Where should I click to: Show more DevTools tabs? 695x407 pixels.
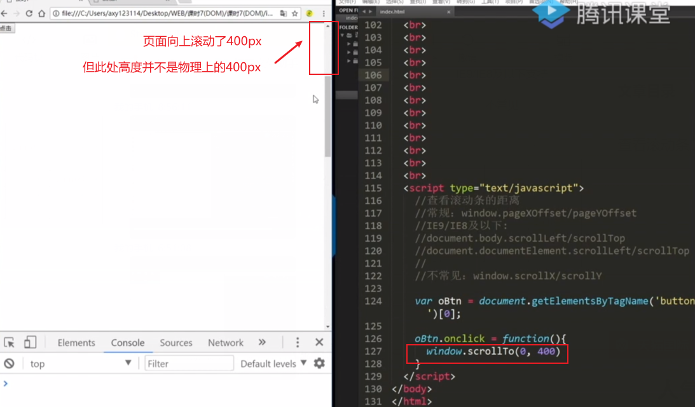[x=262, y=342]
